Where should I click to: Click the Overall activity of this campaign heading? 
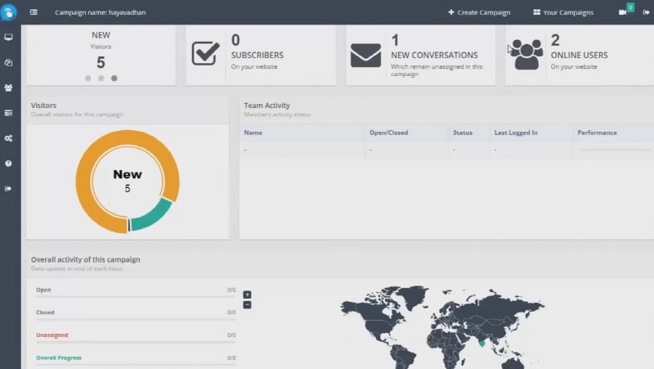click(x=86, y=259)
